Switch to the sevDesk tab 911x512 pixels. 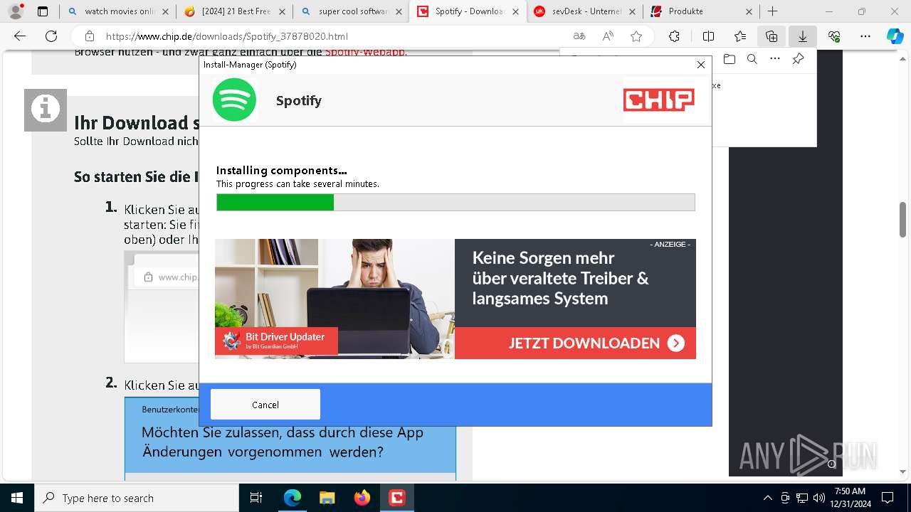click(584, 11)
